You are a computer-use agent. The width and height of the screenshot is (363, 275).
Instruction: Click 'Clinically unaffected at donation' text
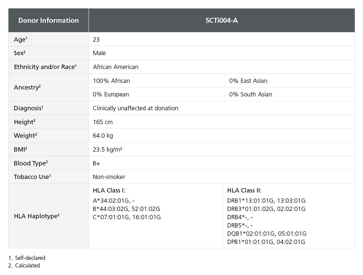tap(135, 108)
